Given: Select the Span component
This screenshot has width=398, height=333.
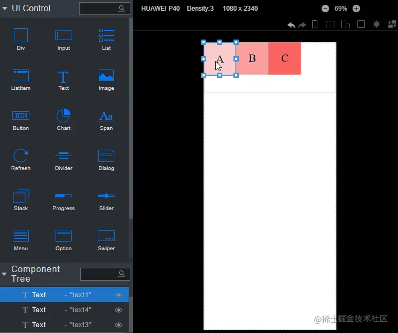Looking at the screenshot, I should point(106,120).
